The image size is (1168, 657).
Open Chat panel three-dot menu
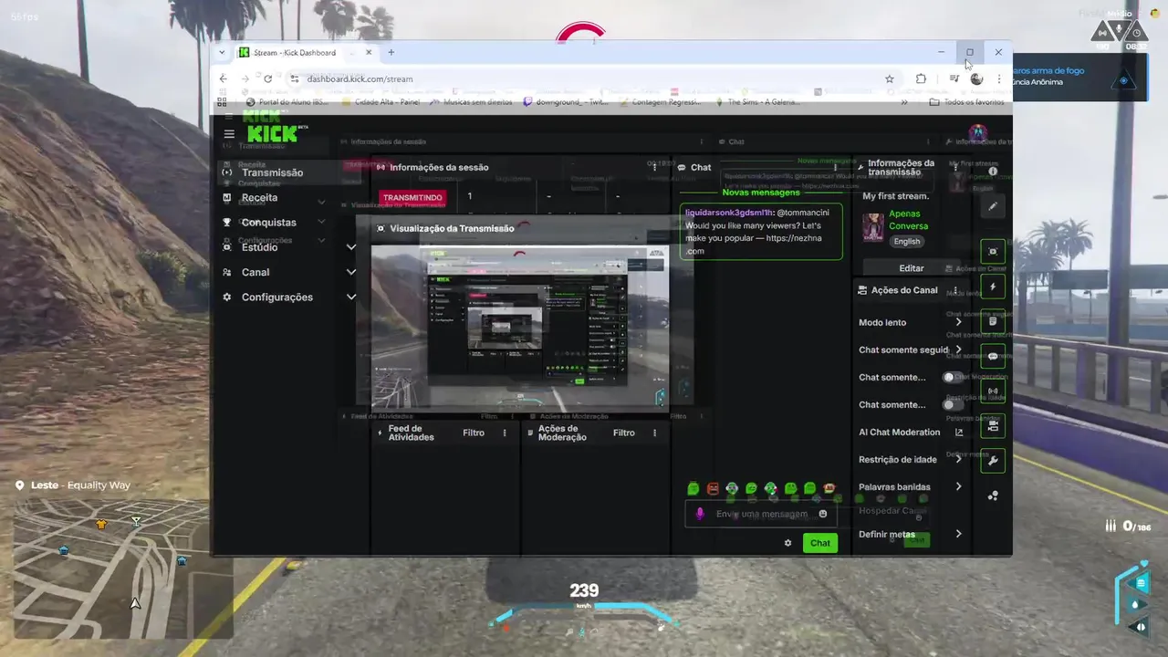835,167
